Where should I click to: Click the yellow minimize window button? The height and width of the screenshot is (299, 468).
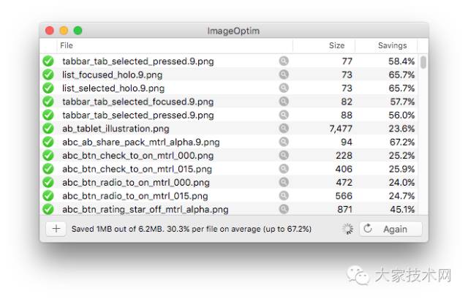[64, 31]
